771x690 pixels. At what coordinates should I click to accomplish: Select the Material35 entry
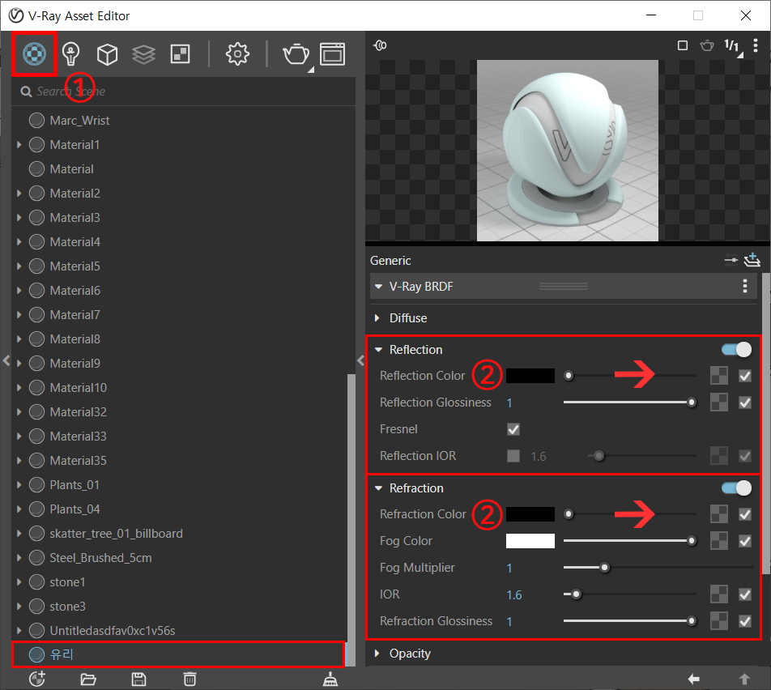coord(78,461)
